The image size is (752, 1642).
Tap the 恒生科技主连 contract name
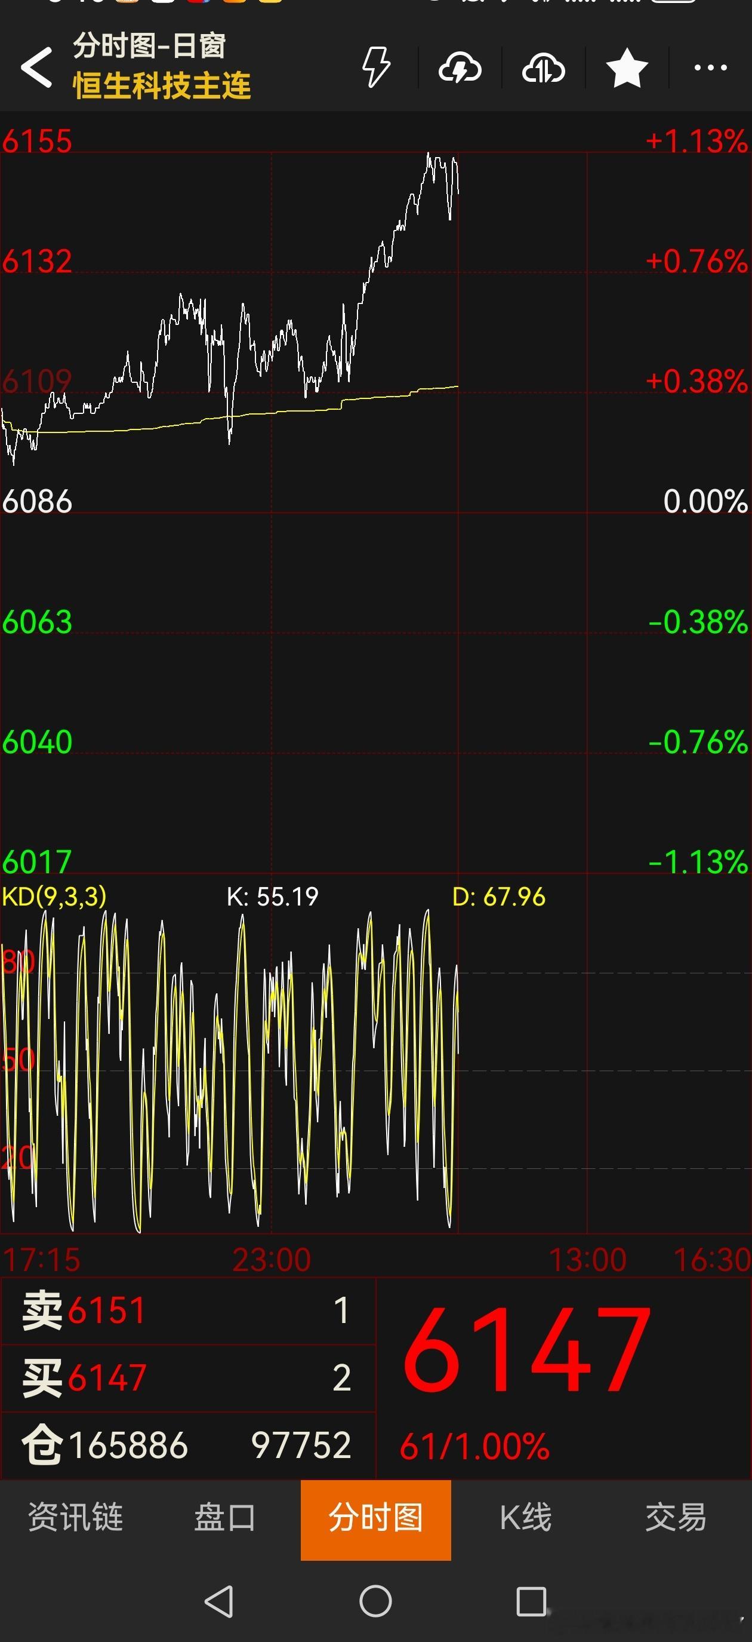pos(162,86)
